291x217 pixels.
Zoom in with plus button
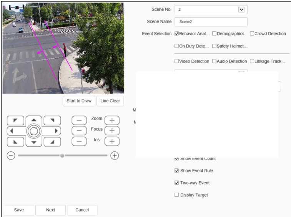tap(112, 120)
